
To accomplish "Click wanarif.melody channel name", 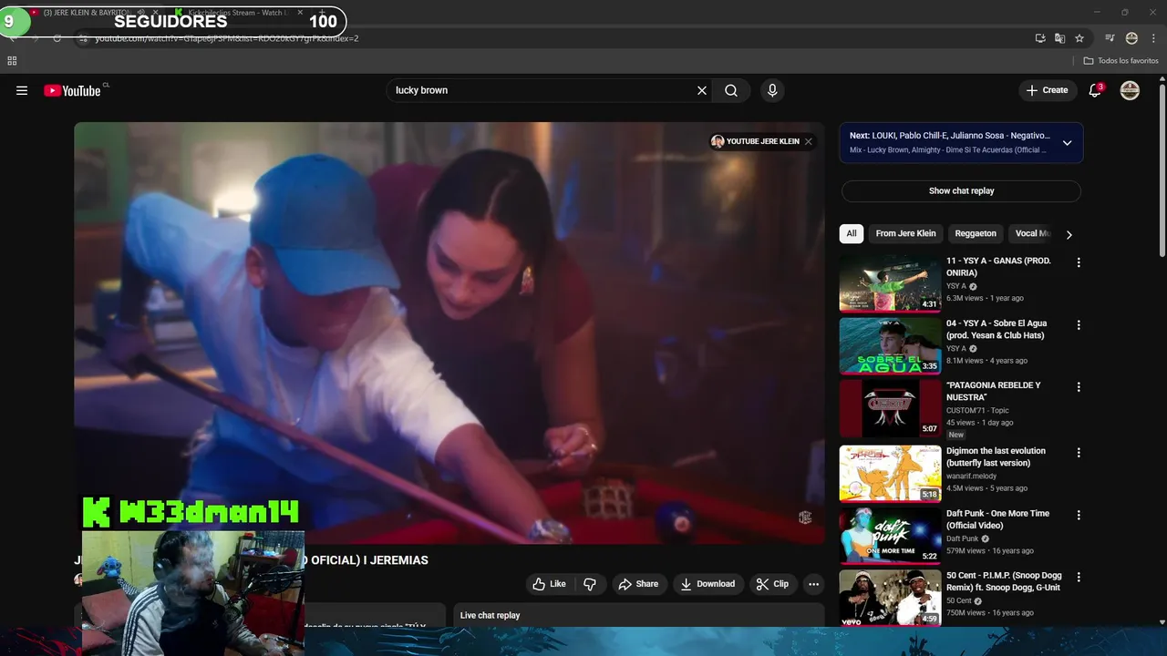I will pyautogui.click(x=971, y=476).
